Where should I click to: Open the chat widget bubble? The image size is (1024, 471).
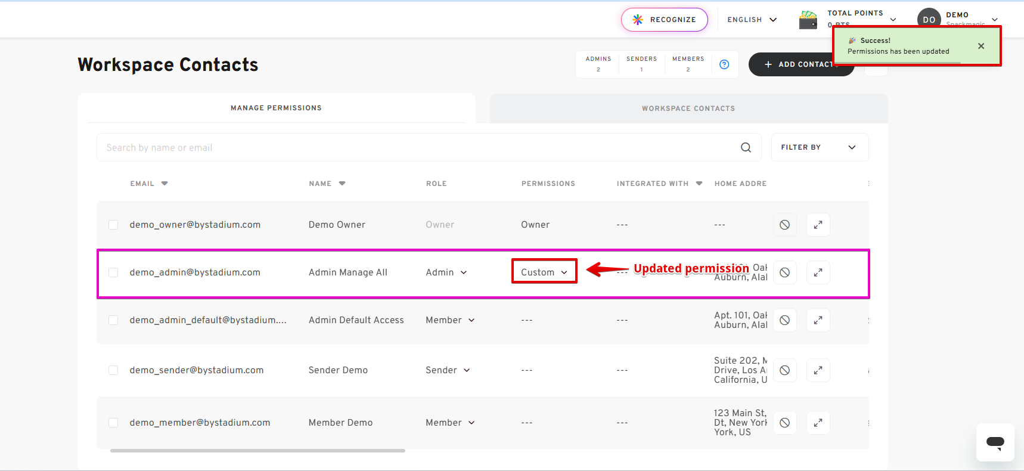click(995, 442)
